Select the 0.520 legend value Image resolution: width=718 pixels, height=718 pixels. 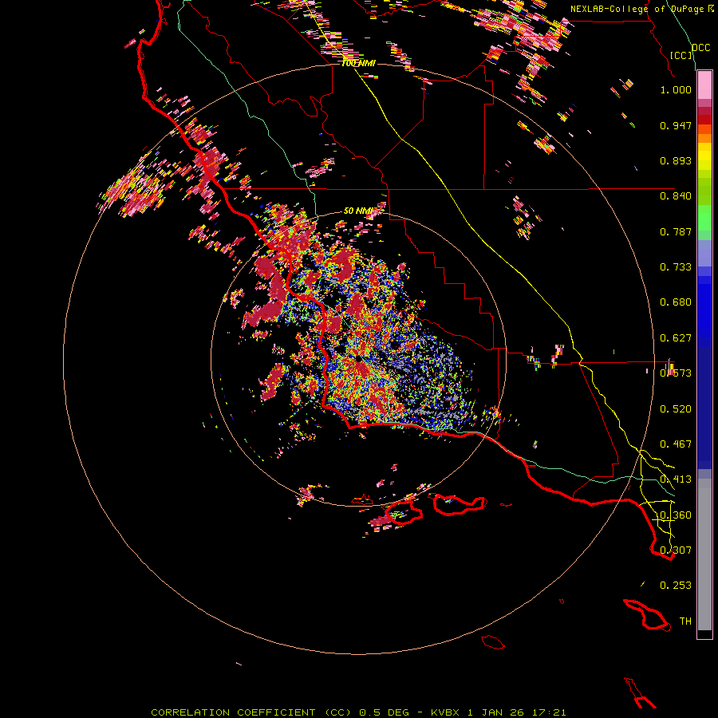tap(676, 409)
